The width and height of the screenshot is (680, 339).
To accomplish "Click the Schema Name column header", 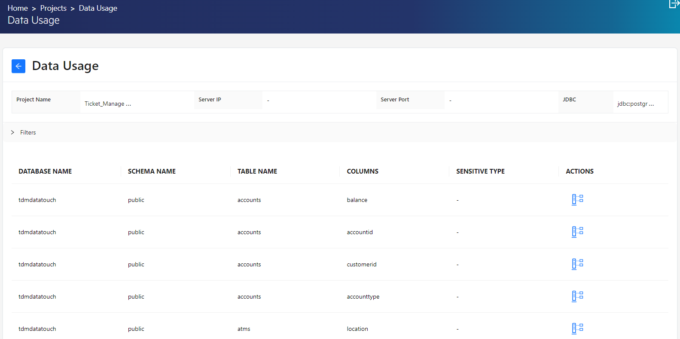I will 152,171.
